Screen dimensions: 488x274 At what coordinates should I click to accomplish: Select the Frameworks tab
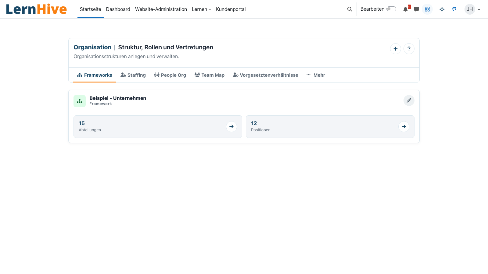point(95,75)
